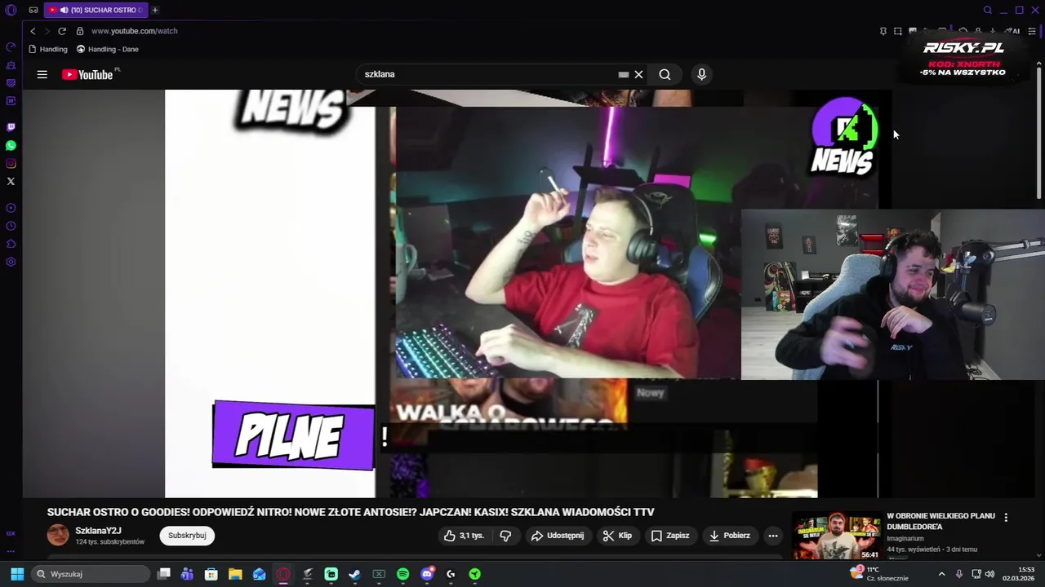Open History clock icon in Opera sidebar
Viewport: 1045px width, 587px height.
[x=11, y=226]
